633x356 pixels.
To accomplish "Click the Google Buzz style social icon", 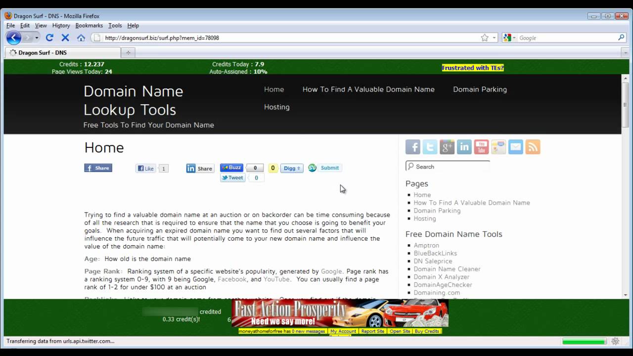I will coord(498,147).
